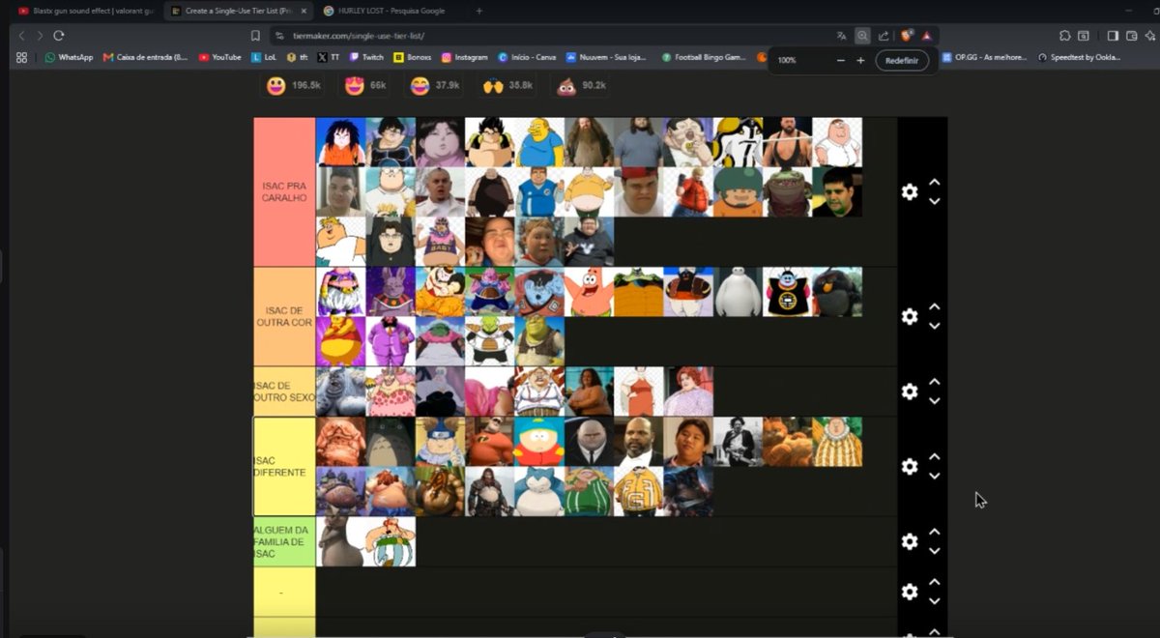
Task: Decrease page zoom with the minus button
Action: (x=840, y=60)
